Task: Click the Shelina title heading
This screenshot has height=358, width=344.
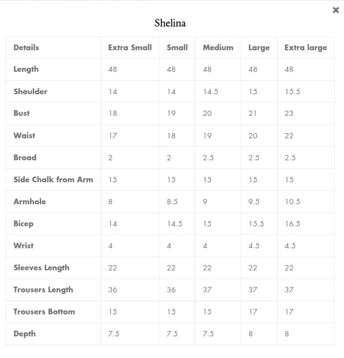Action: [x=170, y=23]
